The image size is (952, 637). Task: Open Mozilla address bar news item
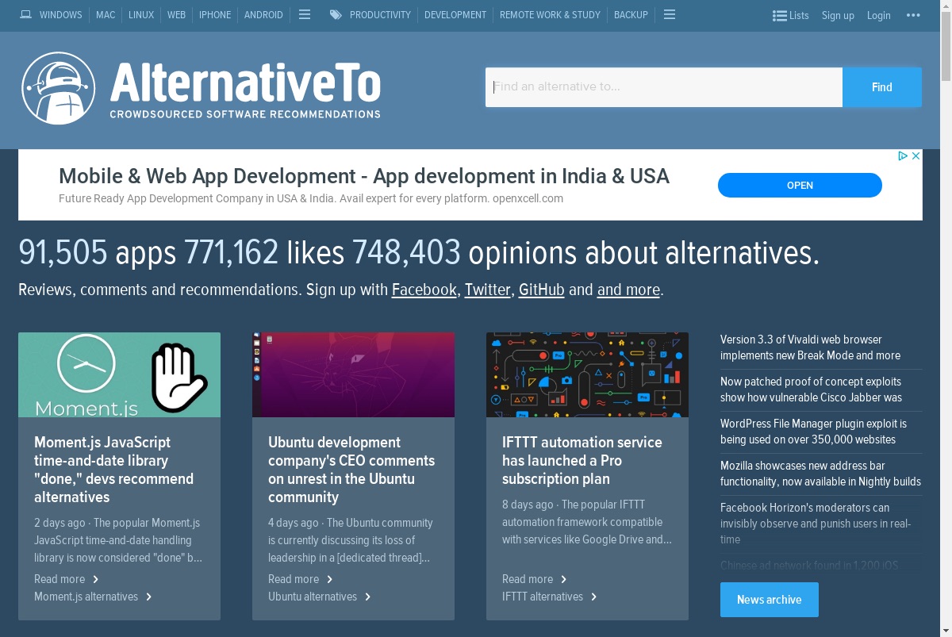pyautogui.click(x=820, y=474)
